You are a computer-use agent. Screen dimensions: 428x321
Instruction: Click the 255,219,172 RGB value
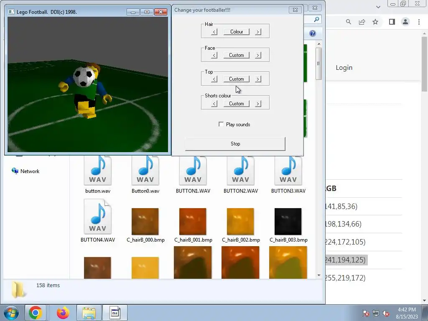tap(345, 278)
